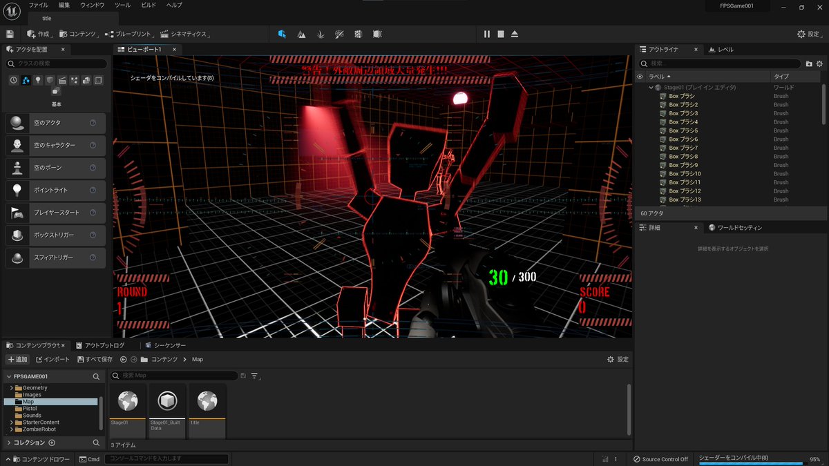
Task: Select the All Classes category icon
Action: click(56, 91)
